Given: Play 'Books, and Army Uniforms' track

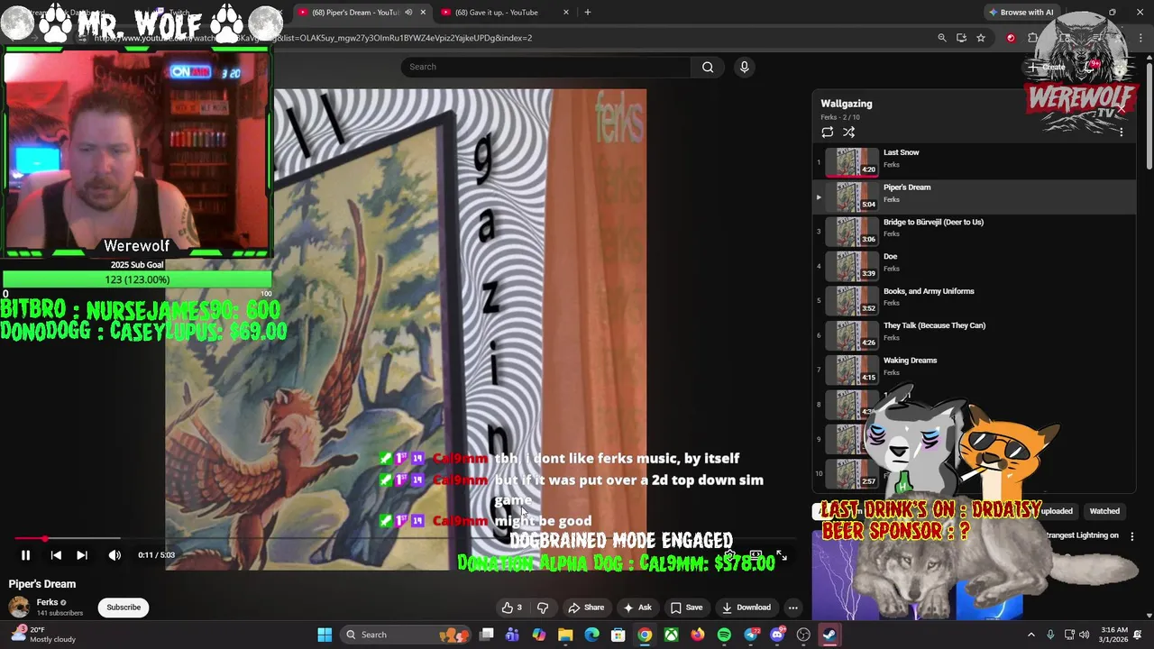Looking at the screenshot, I should point(974,300).
